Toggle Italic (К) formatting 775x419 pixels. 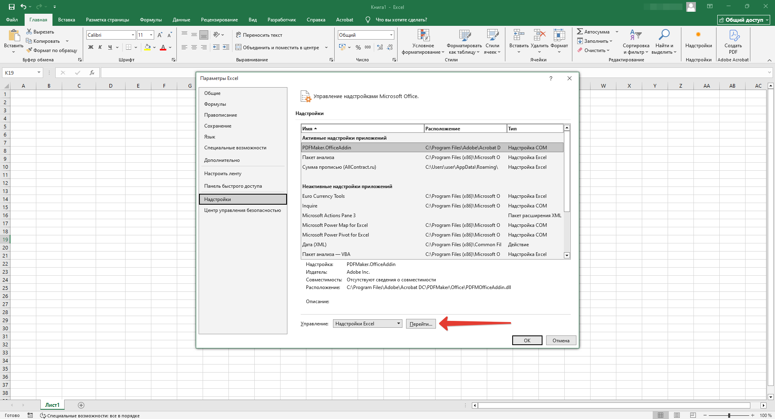(100, 47)
